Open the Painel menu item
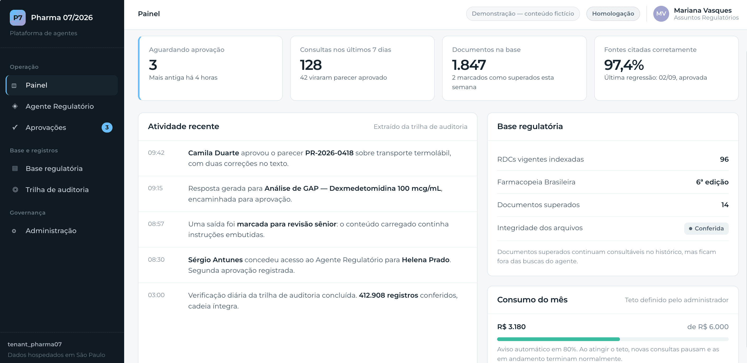 (x=62, y=85)
